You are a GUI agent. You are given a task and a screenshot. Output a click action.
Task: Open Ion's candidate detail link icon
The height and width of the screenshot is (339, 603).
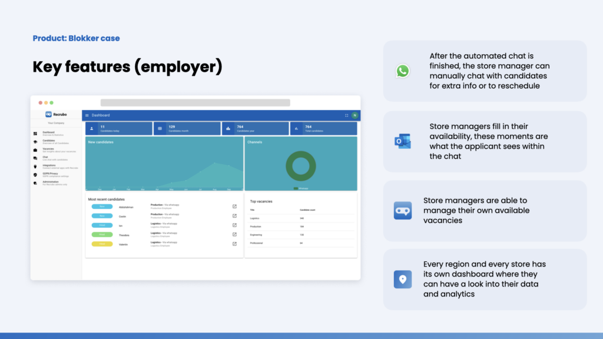[x=234, y=225]
